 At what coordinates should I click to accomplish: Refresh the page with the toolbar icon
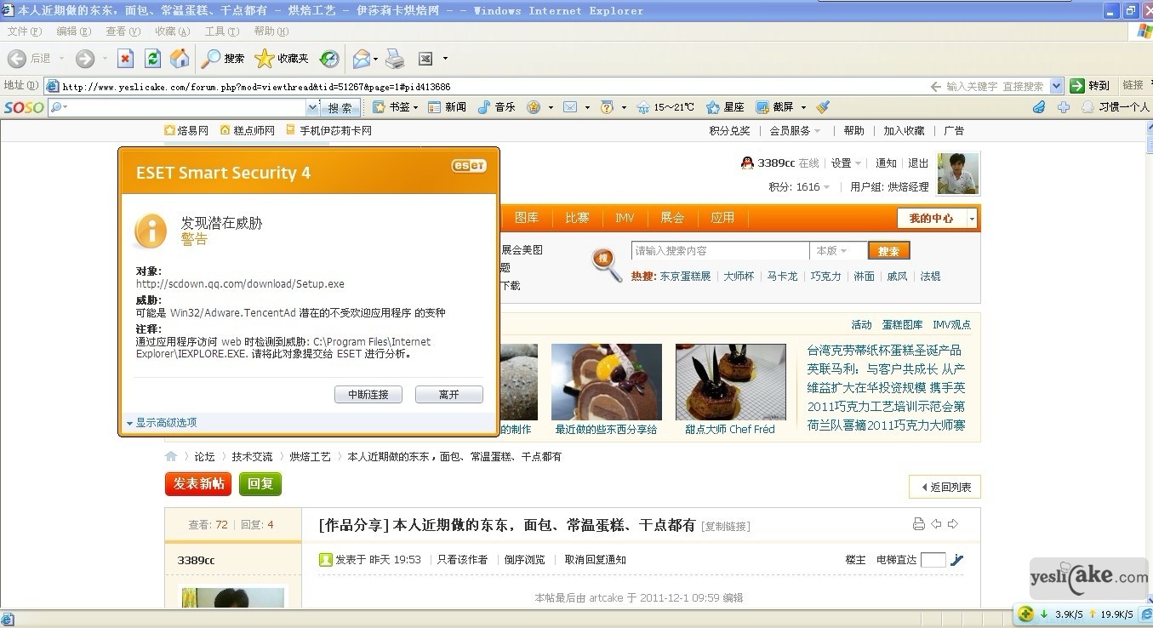click(152, 59)
